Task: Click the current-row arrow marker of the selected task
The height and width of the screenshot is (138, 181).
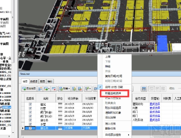Action: point(23,128)
